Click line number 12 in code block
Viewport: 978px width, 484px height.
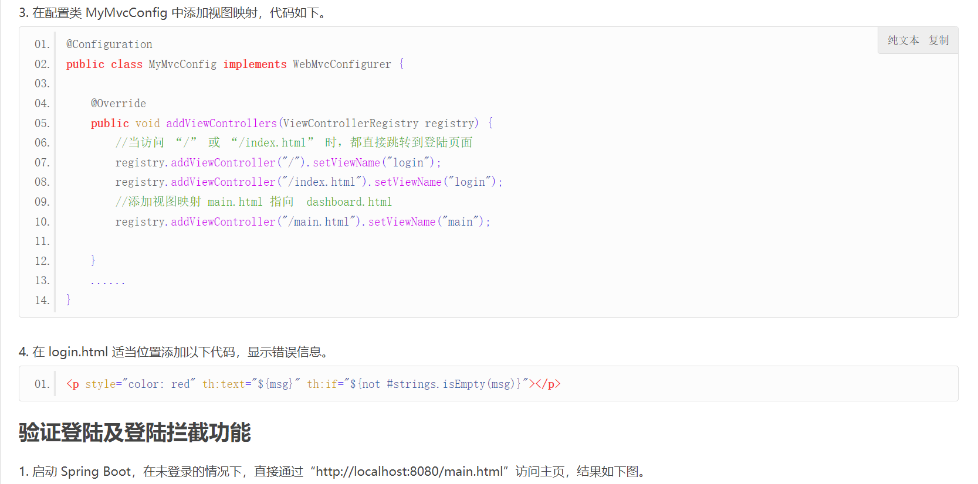42,261
